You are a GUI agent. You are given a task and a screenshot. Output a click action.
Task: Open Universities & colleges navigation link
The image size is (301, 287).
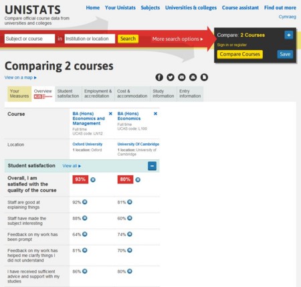[191, 7]
